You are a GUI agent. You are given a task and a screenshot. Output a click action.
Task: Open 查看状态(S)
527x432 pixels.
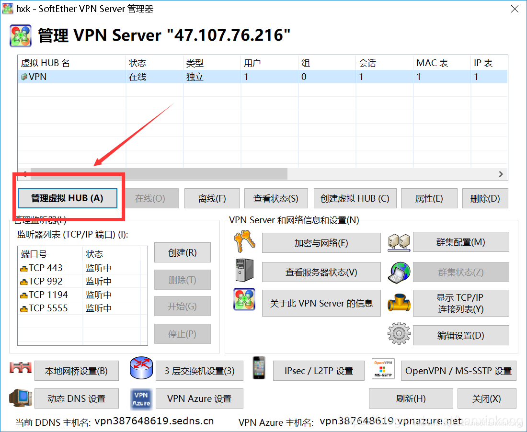coord(275,198)
